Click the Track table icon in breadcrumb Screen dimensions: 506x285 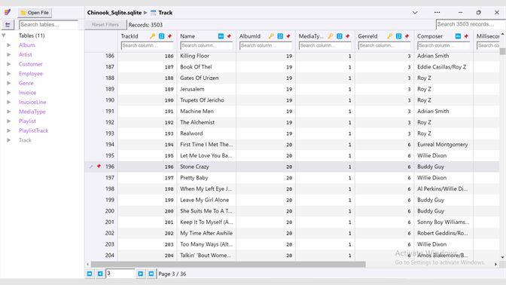(x=154, y=13)
